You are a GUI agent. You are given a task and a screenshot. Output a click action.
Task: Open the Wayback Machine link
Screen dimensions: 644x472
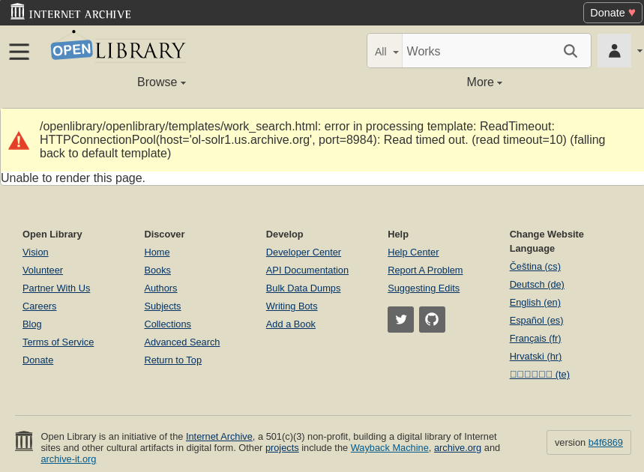(389, 448)
